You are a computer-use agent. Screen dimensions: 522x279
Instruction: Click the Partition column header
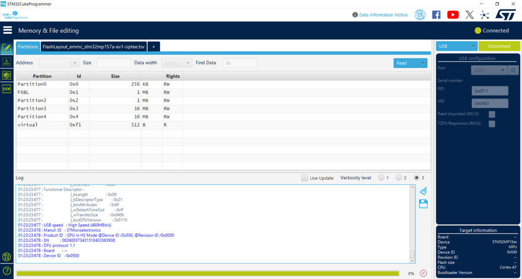pyautogui.click(x=42, y=76)
